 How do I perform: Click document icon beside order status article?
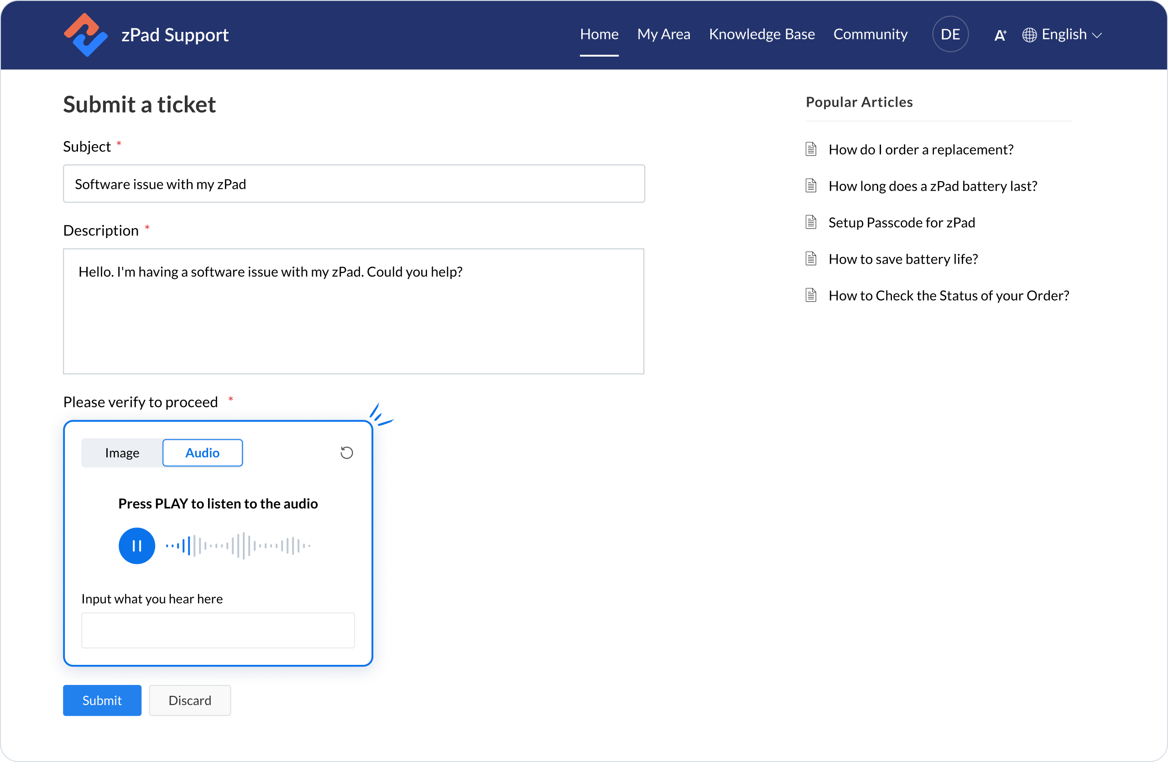click(x=811, y=295)
